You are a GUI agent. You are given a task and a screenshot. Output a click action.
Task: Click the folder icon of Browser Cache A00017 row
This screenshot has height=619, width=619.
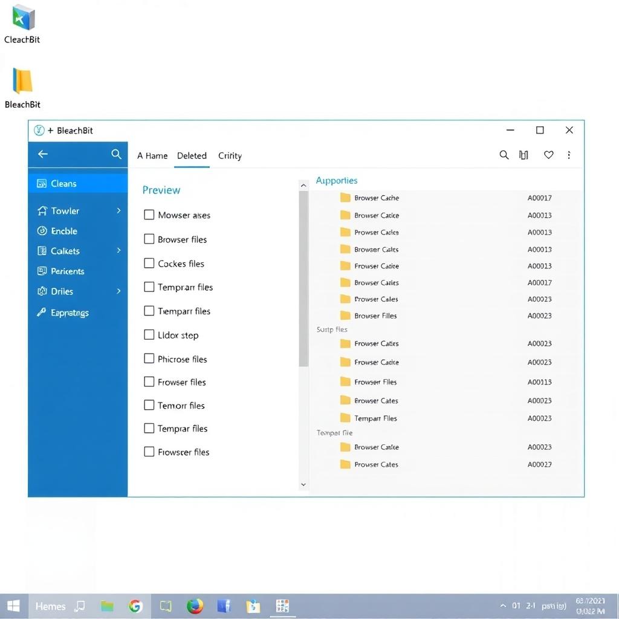(x=345, y=198)
